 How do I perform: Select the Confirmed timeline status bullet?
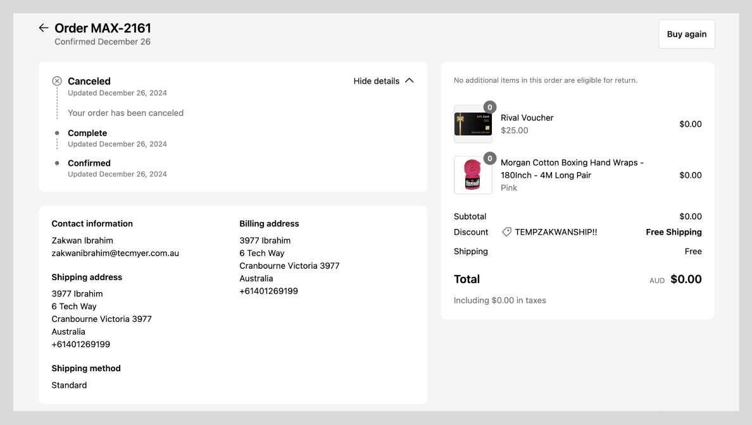[57, 163]
